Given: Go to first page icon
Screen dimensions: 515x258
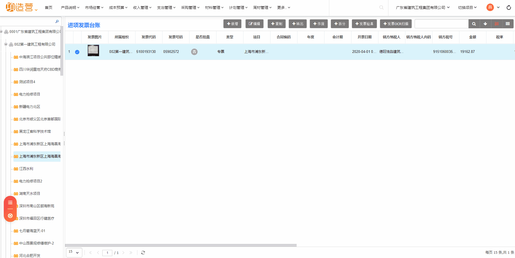Looking at the screenshot, I should coord(90,253).
